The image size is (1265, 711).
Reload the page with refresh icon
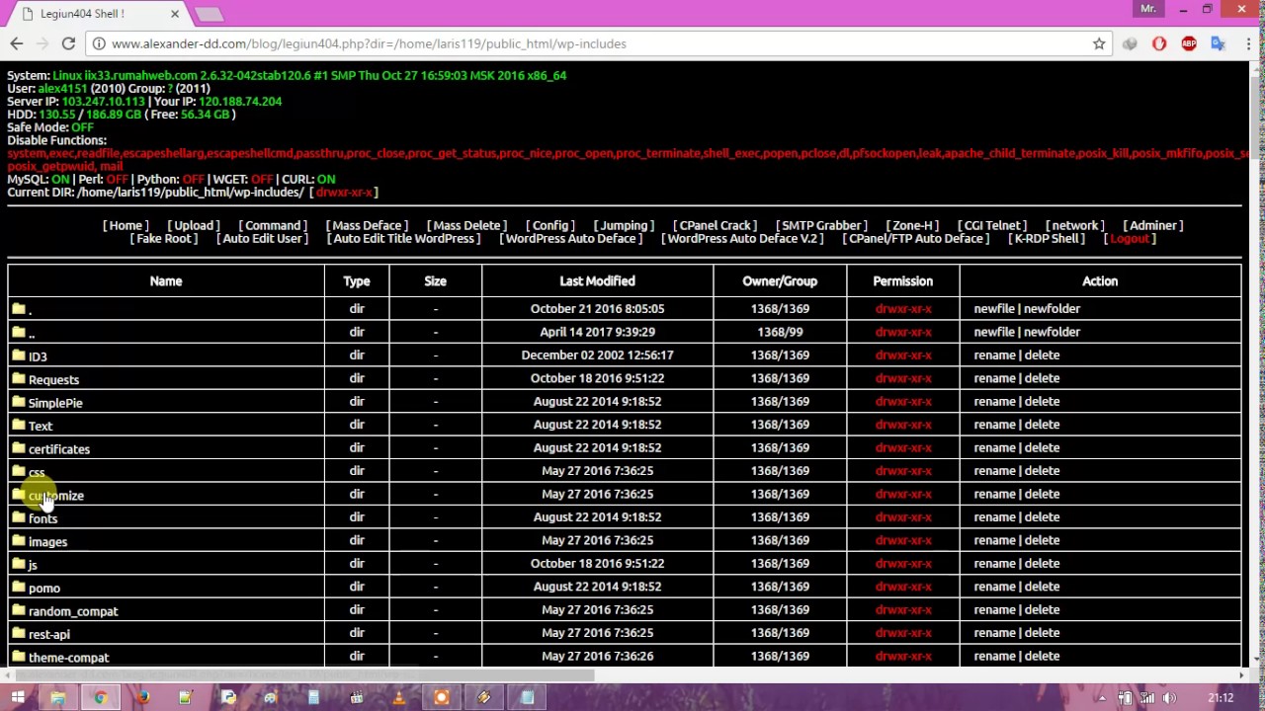click(68, 43)
